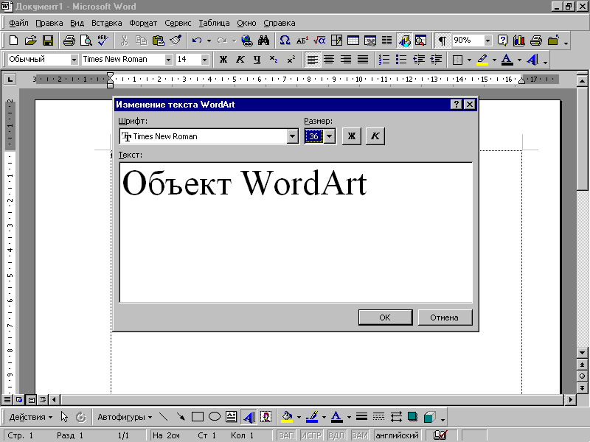Save the document with the floppy disk icon

coord(48,41)
